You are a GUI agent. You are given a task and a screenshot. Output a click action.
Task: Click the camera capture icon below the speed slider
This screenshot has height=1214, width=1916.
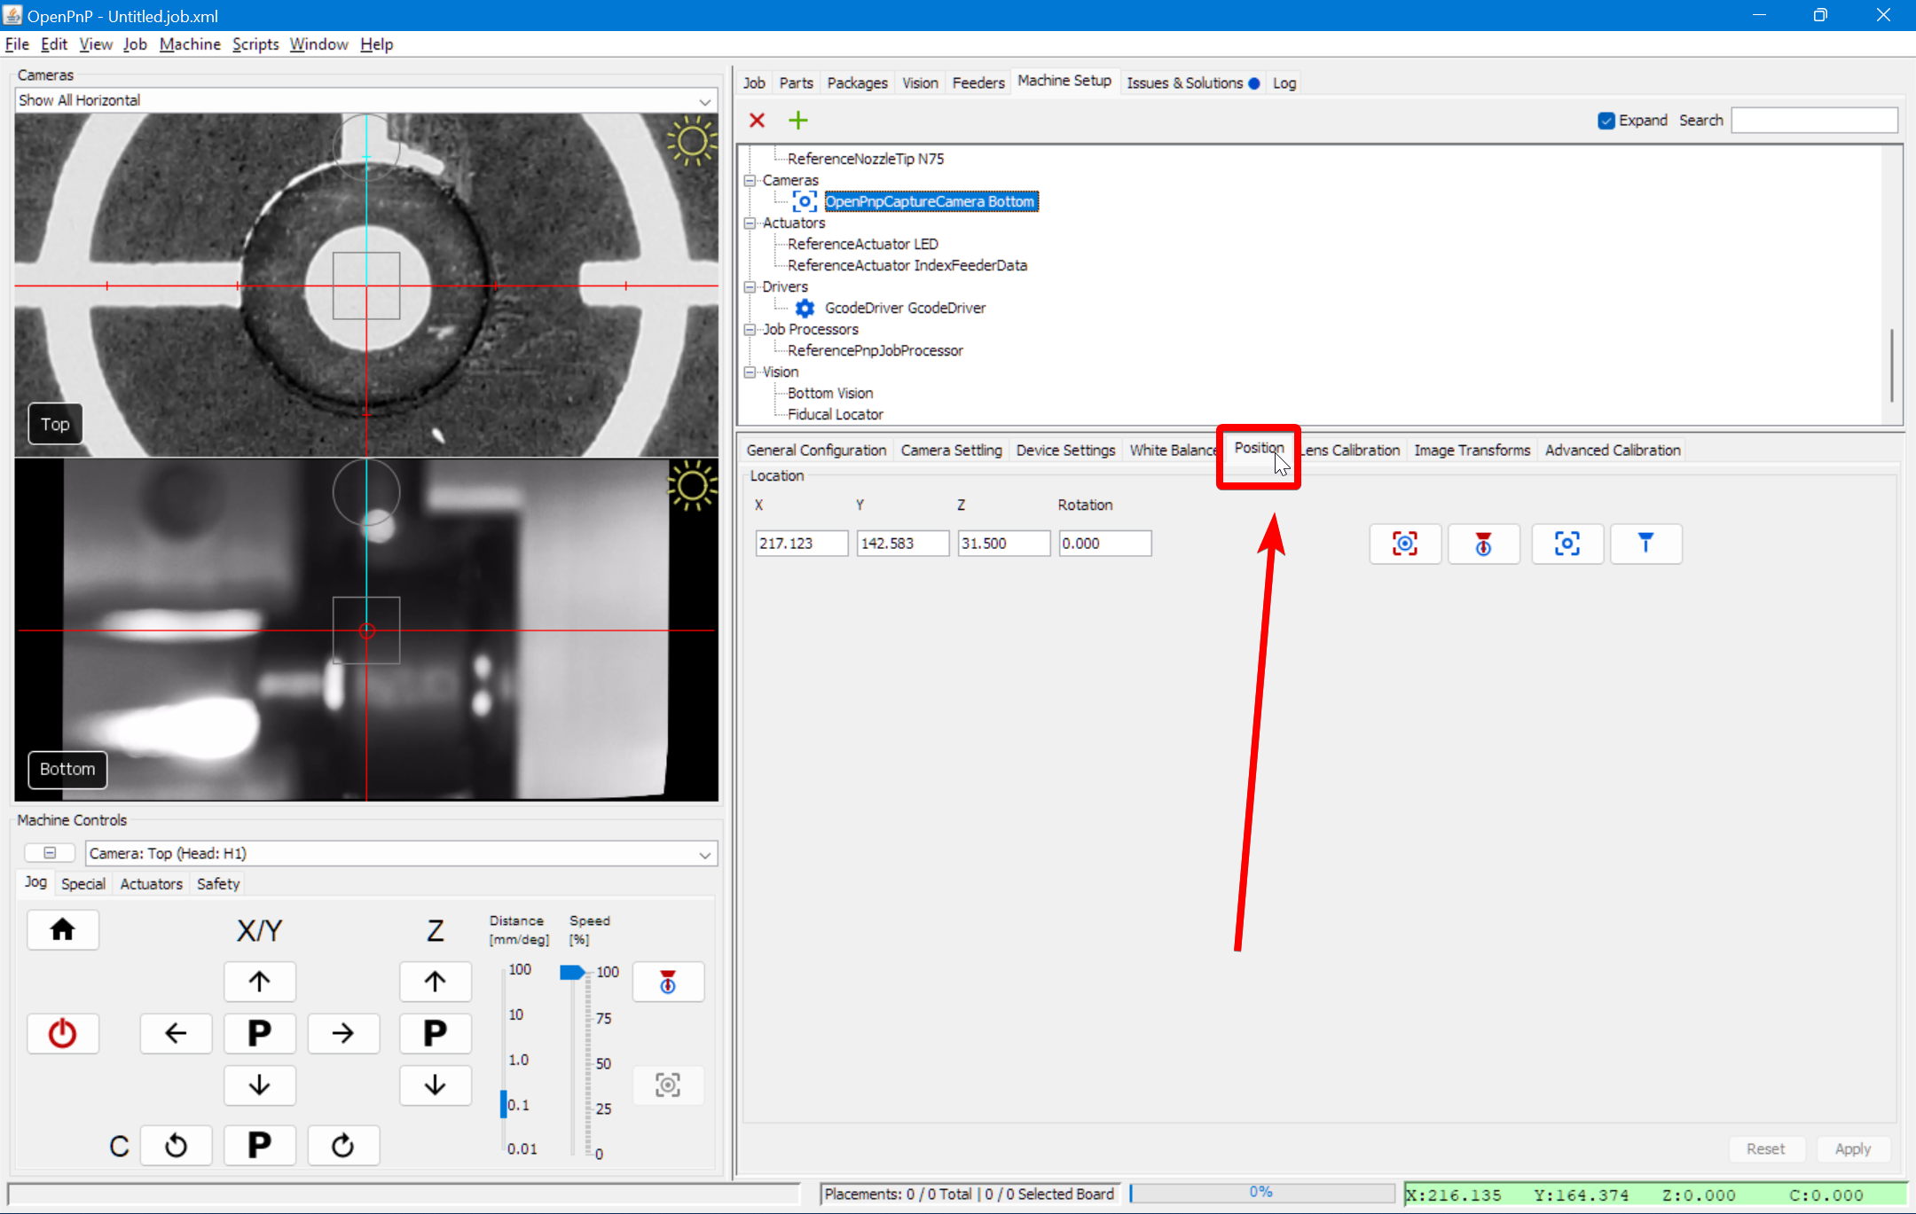[x=667, y=1085]
